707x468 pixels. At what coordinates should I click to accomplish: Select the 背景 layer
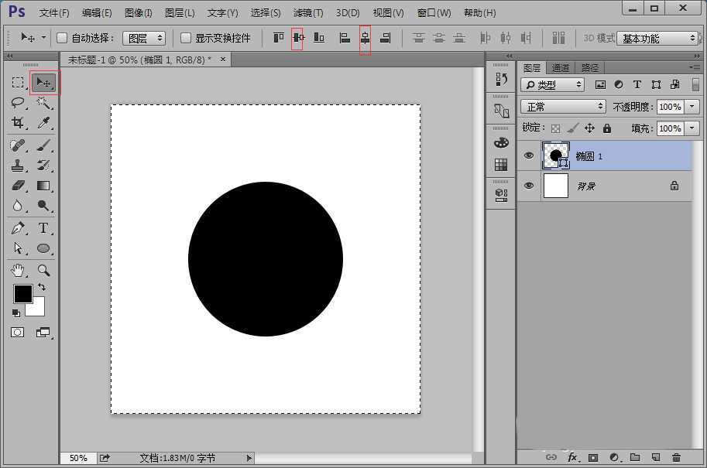click(x=604, y=186)
